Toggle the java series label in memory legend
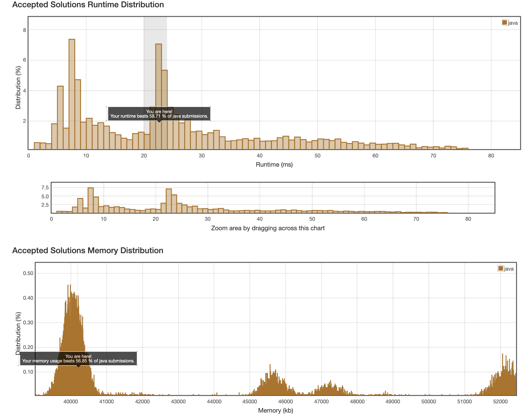The image size is (531, 419). click(x=509, y=269)
